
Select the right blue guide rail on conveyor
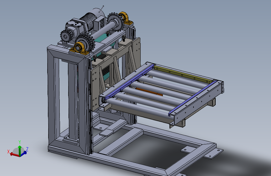click(193, 98)
